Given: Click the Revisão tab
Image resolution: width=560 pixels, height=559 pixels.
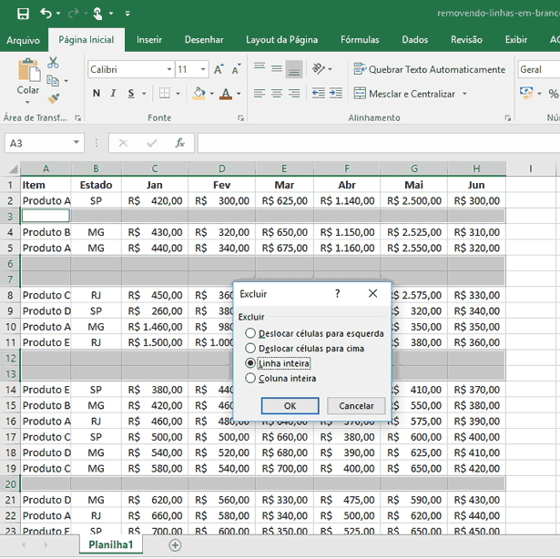Looking at the screenshot, I should tap(466, 40).
